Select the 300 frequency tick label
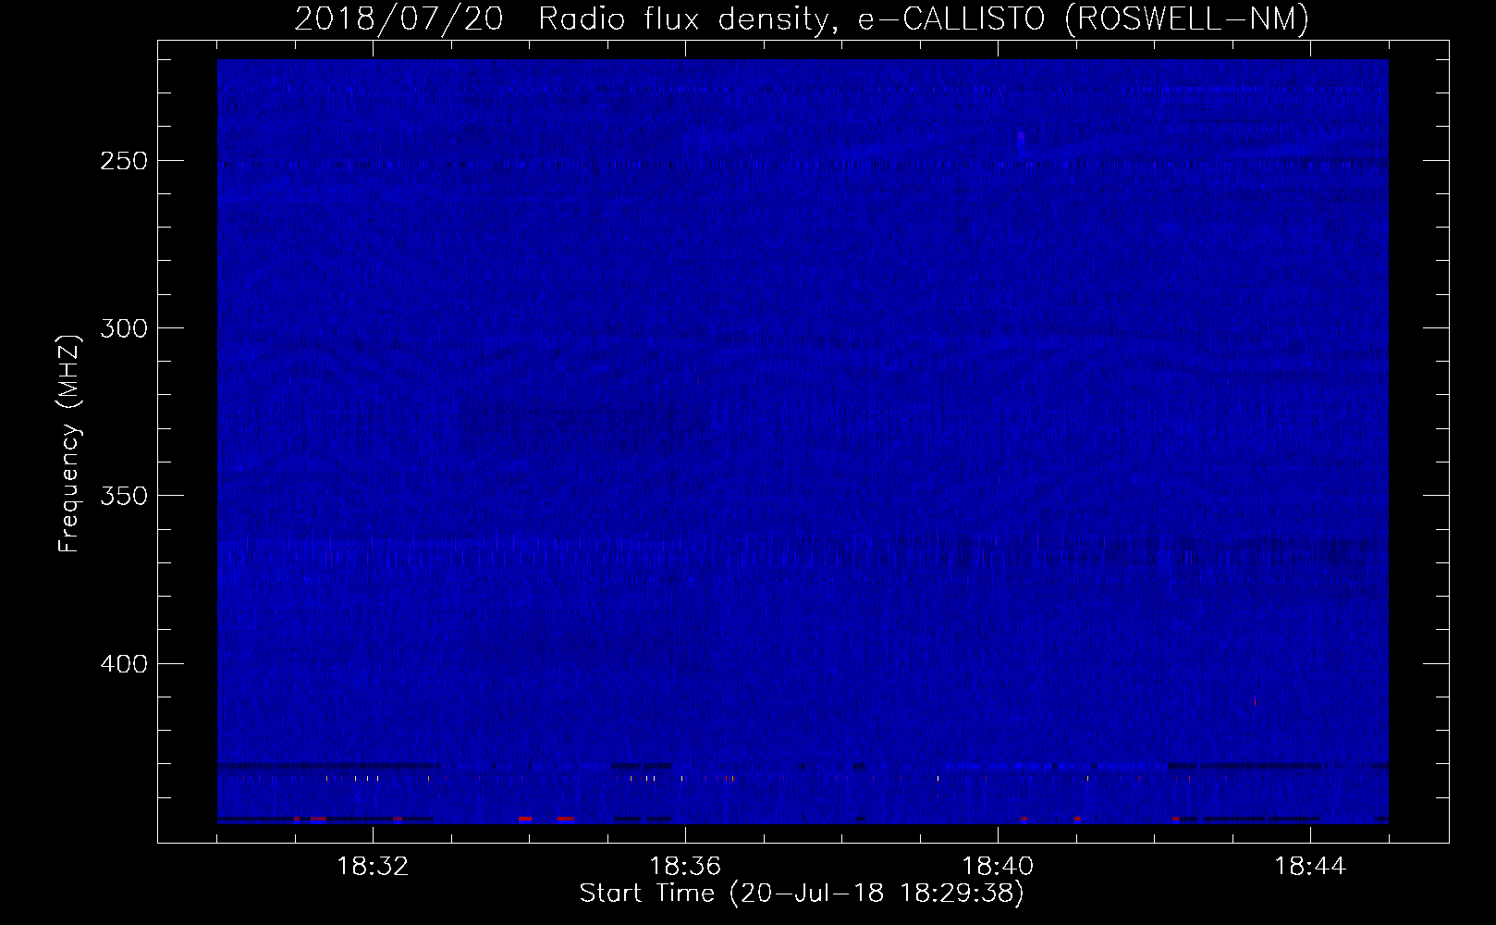This screenshot has height=925, width=1496. click(x=124, y=328)
